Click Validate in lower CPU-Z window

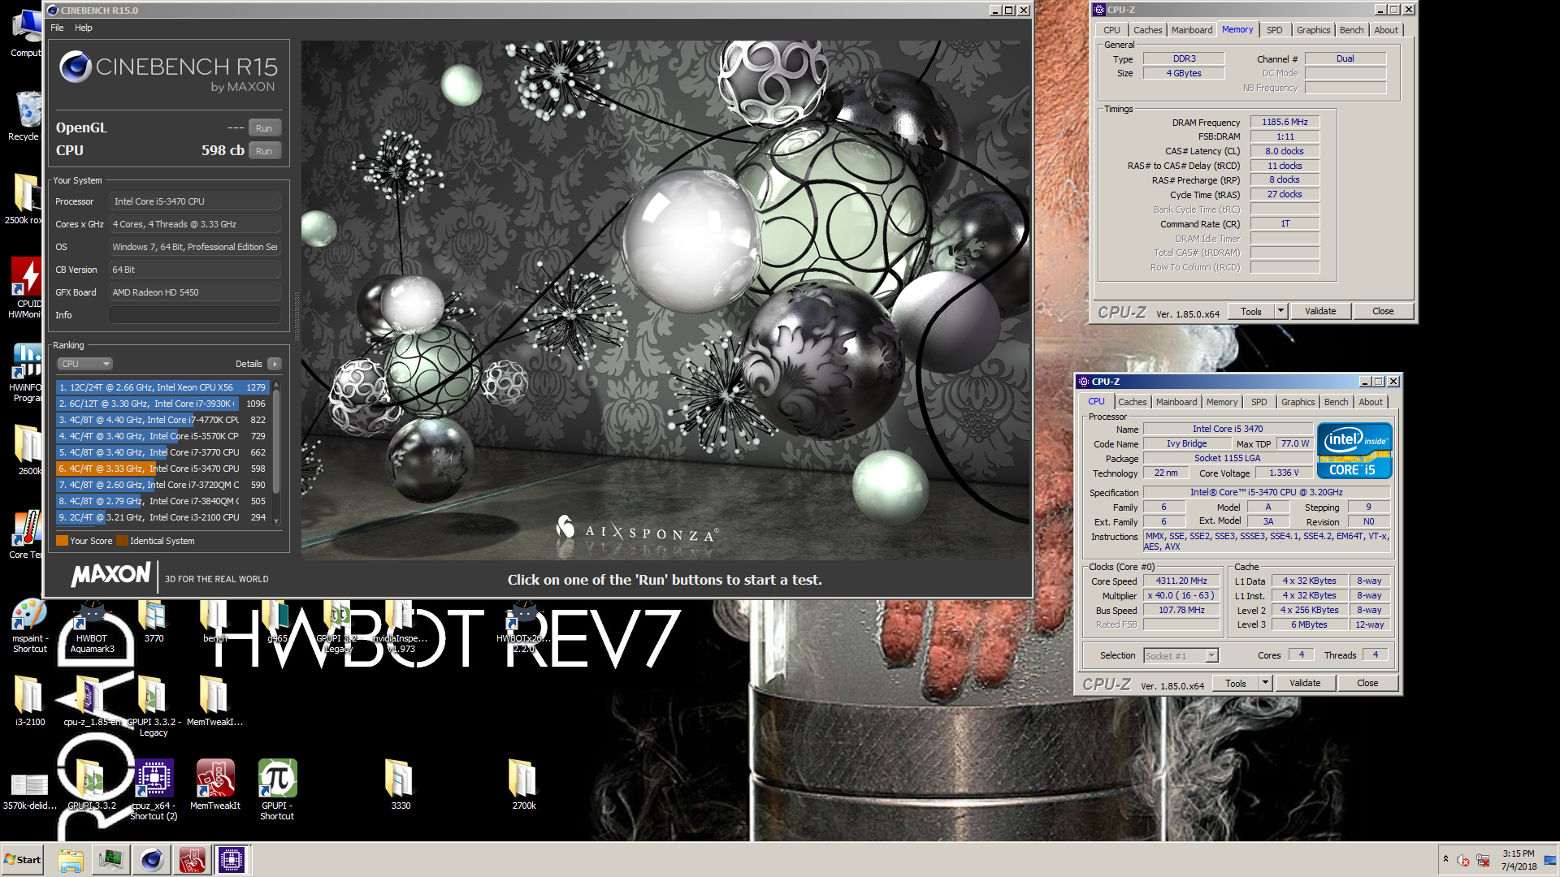pyautogui.click(x=1305, y=684)
